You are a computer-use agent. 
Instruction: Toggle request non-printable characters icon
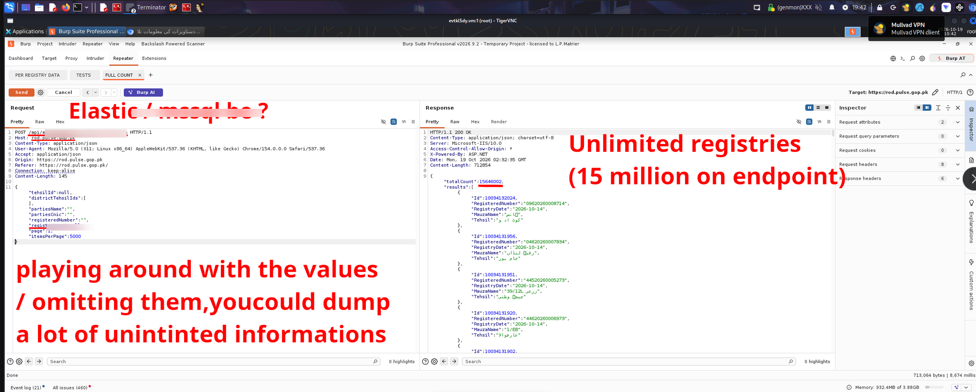[383, 122]
